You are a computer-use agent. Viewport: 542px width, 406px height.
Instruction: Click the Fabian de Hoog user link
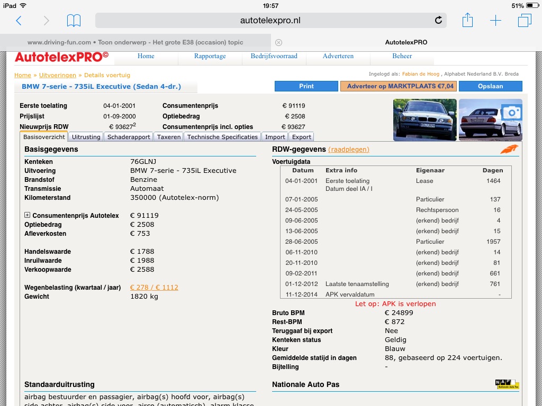coord(421,74)
